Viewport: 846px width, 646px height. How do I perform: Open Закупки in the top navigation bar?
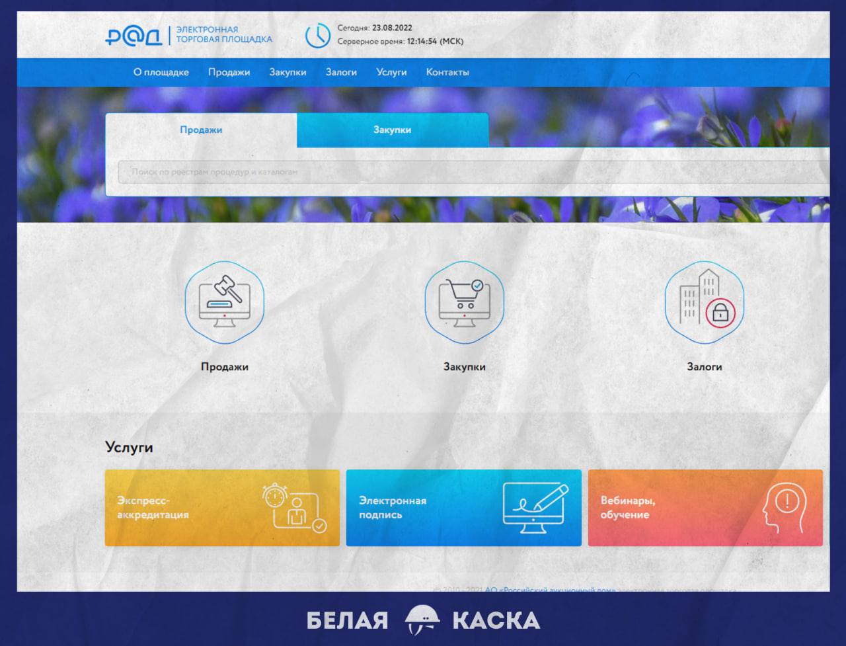point(288,72)
